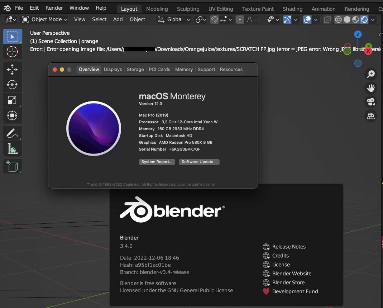
Task: Open the Object Mode dropdown
Action: tap(45, 19)
